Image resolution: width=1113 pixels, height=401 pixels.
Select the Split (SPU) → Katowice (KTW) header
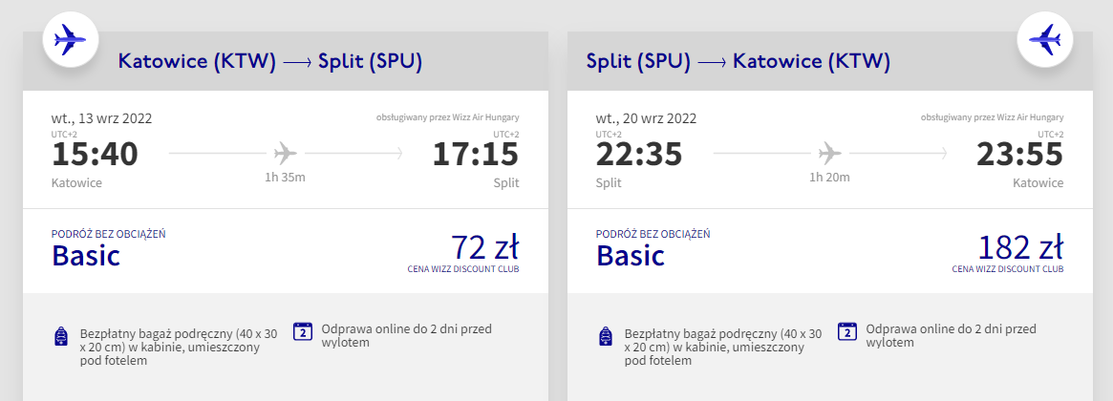738,62
